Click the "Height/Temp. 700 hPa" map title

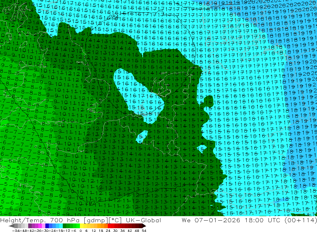point(40,220)
